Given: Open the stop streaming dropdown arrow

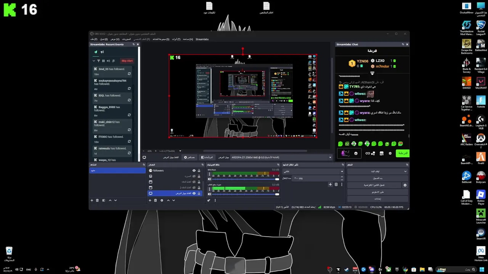Looking at the screenshot, I should 405,171.
